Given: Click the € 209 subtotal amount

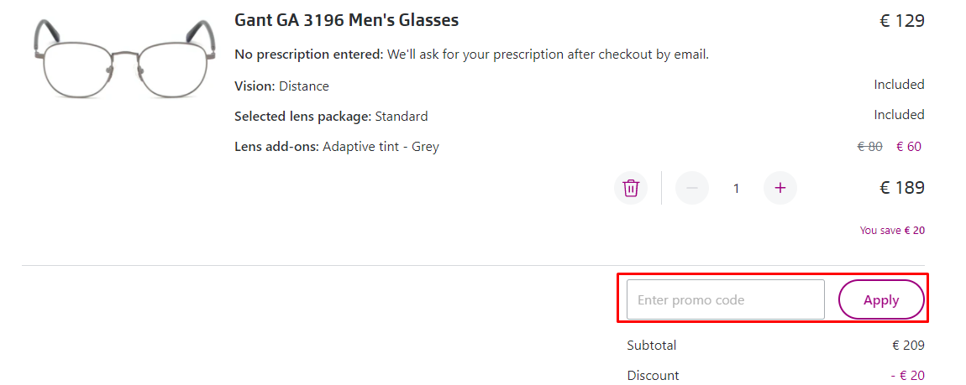Looking at the screenshot, I should (908, 346).
